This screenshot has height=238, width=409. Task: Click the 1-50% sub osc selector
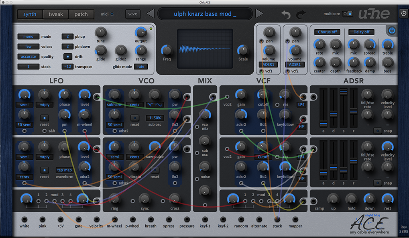tap(155, 118)
